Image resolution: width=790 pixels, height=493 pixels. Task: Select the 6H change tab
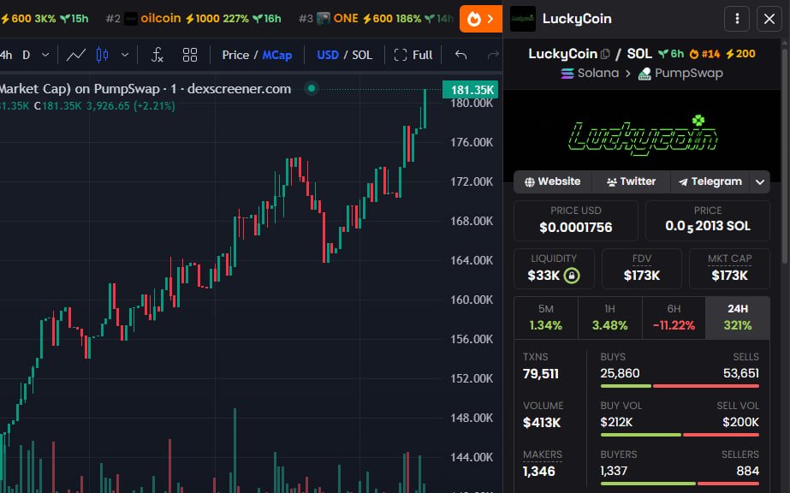tap(674, 318)
